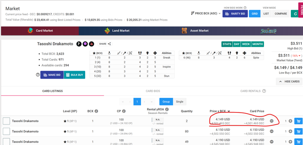Click the Card Price column header
This screenshot has height=145, width=303.
pyautogui.click(x=257, y=111)
